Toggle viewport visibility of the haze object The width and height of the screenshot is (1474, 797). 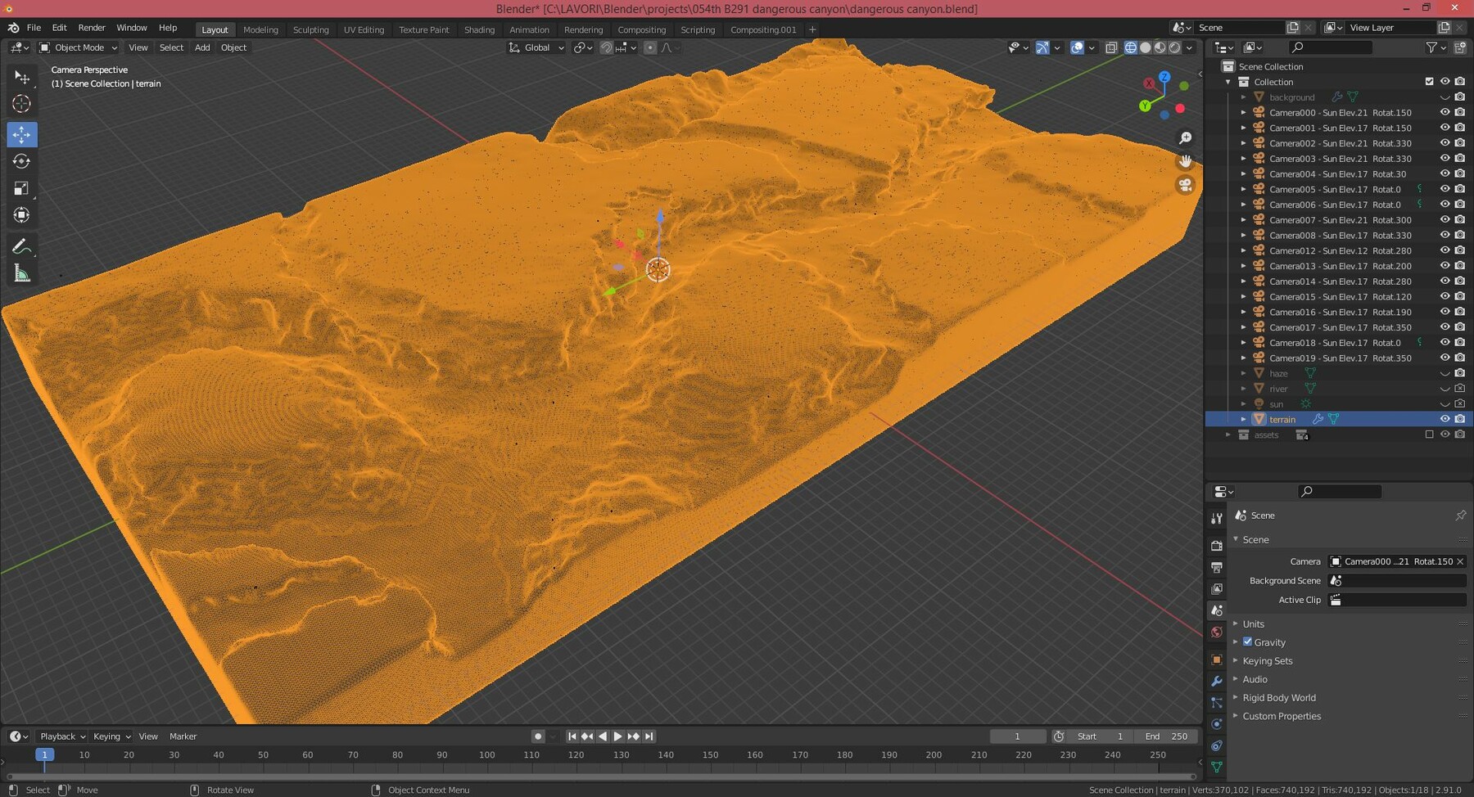[1445, 373]
